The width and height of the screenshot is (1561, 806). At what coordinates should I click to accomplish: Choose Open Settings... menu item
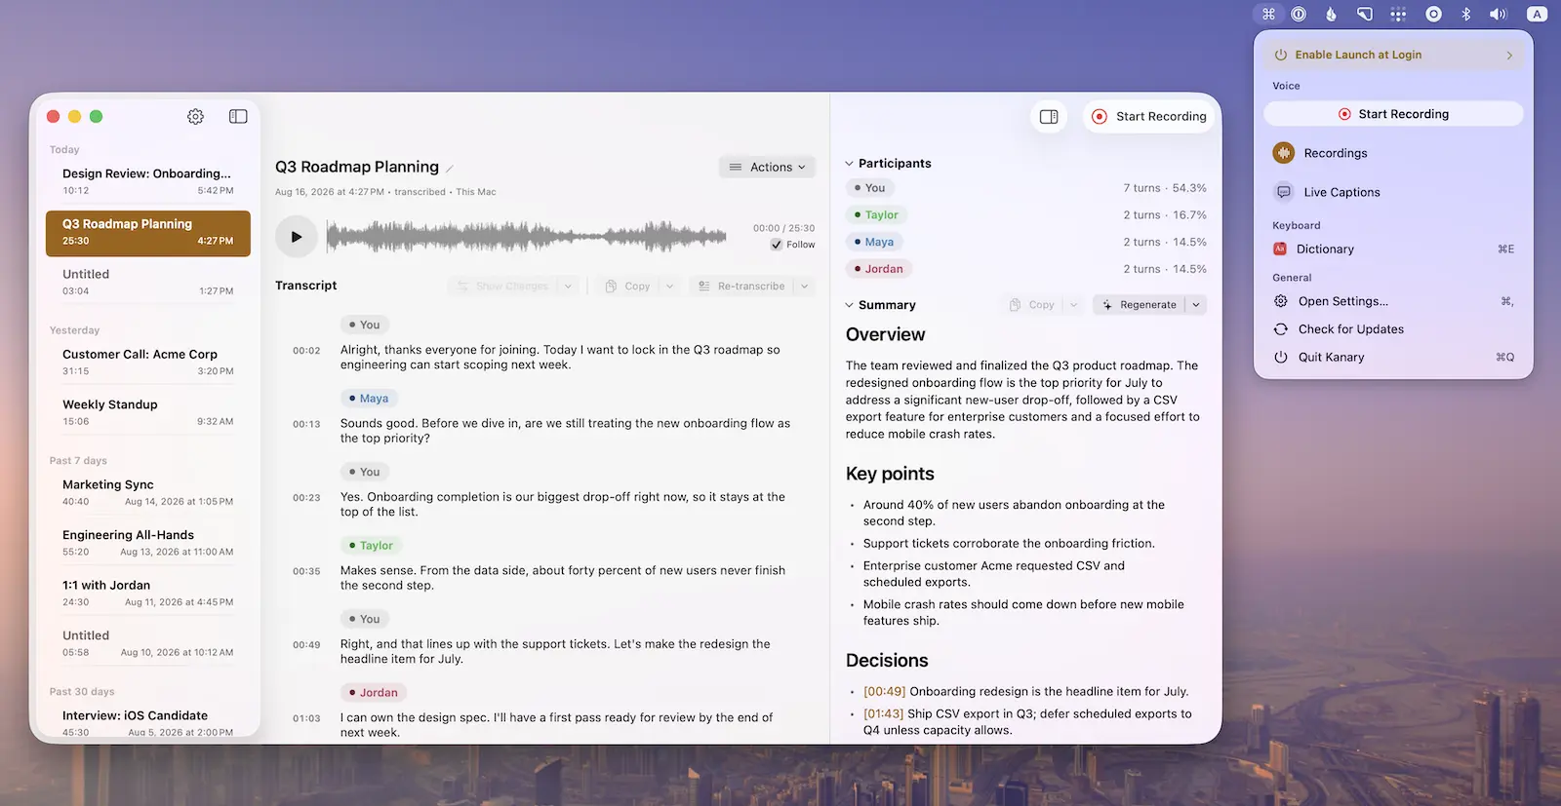pyautogui.click(x=1393, y=301)
